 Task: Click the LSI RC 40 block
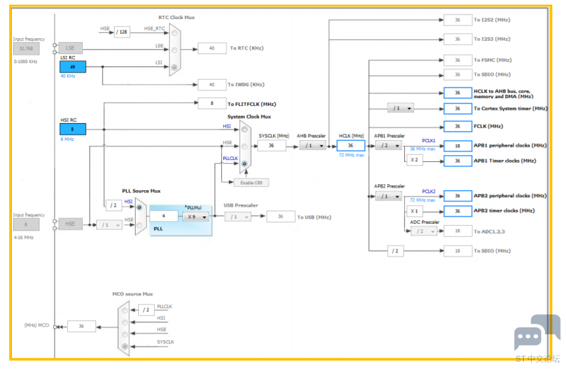73,66
